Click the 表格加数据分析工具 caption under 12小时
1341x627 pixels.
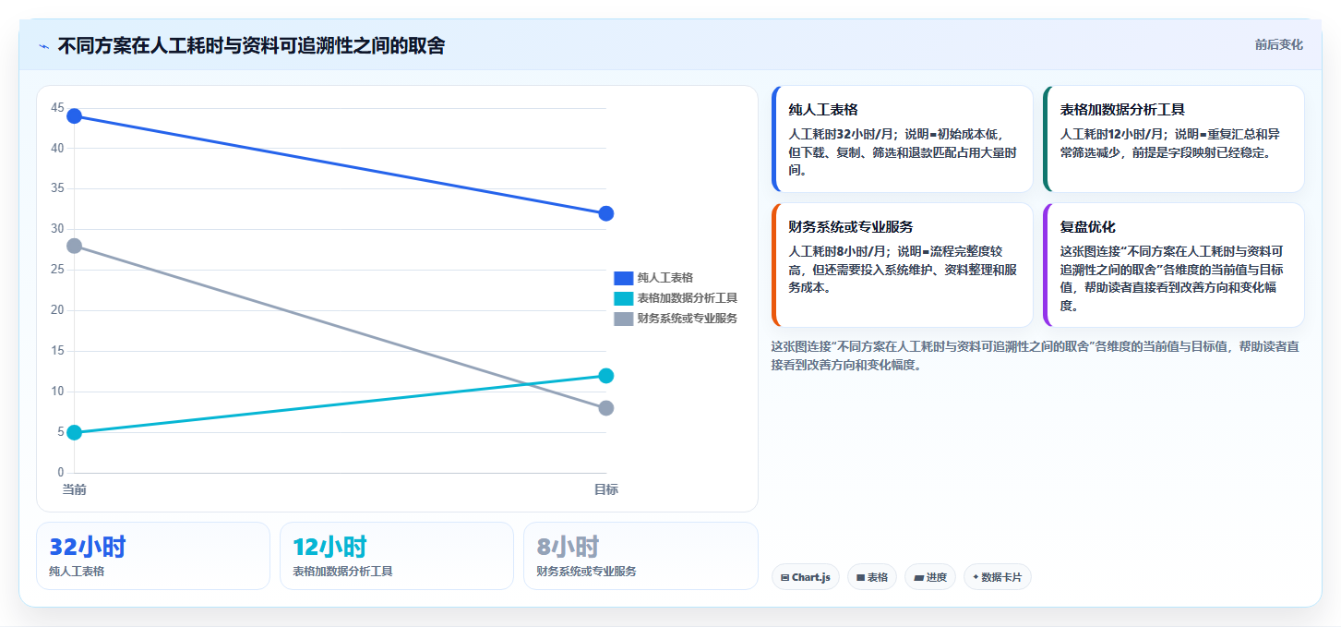[x=342, y=572]
